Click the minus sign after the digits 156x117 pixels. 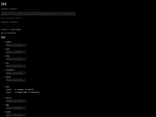[x=23, y=18]
